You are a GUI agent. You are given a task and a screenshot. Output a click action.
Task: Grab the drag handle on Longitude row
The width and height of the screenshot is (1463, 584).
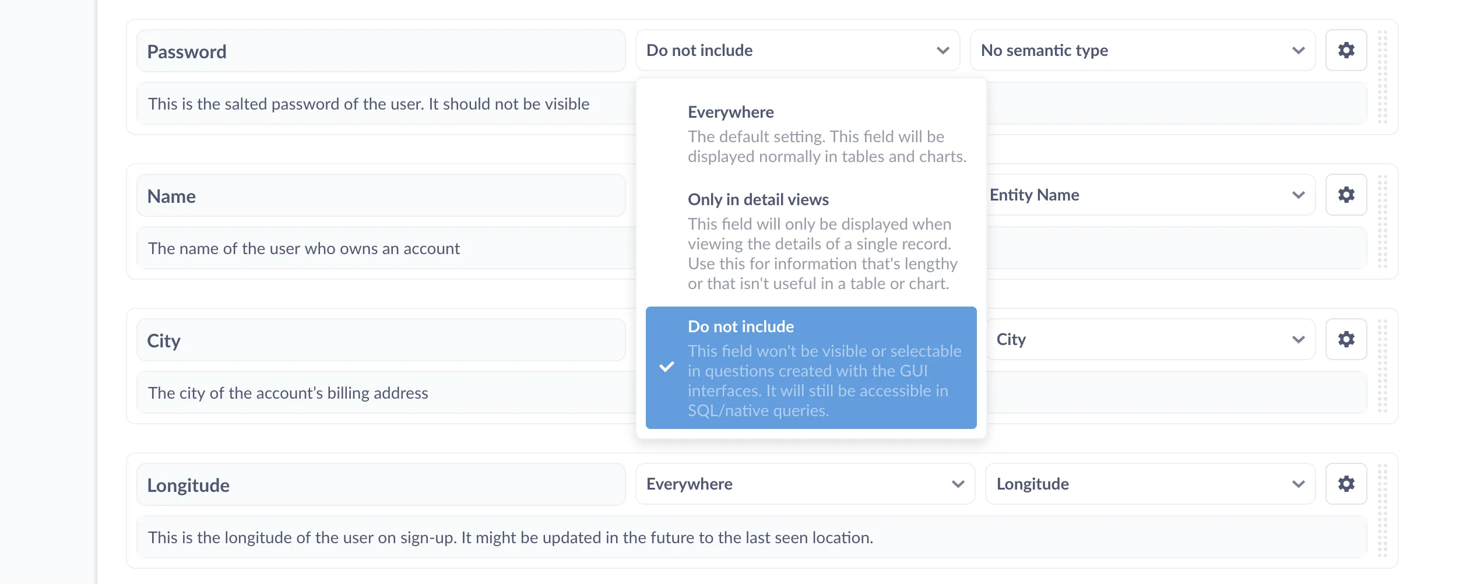coord(1383,511)
